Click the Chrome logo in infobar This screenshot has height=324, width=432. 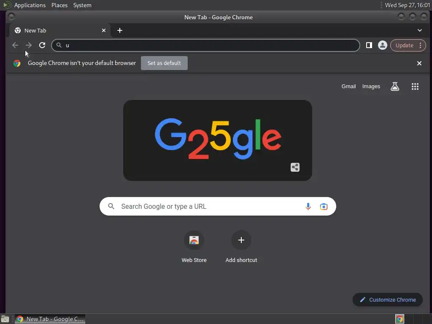click(17, 63)
